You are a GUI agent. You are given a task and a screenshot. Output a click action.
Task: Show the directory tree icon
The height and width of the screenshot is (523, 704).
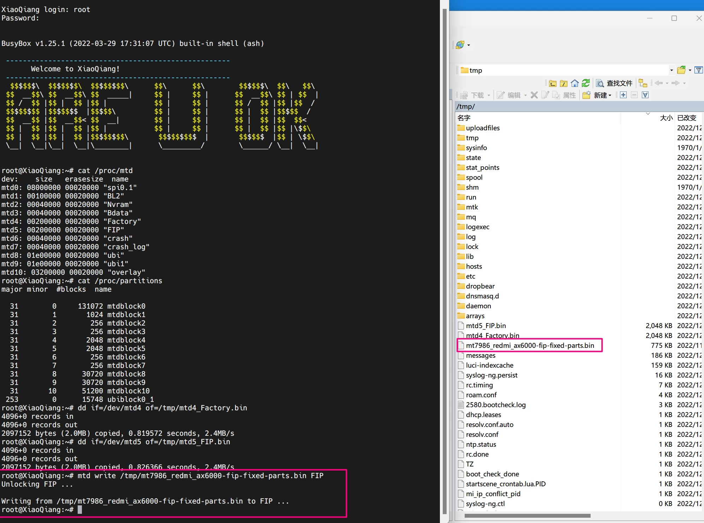tap(643, 83)
